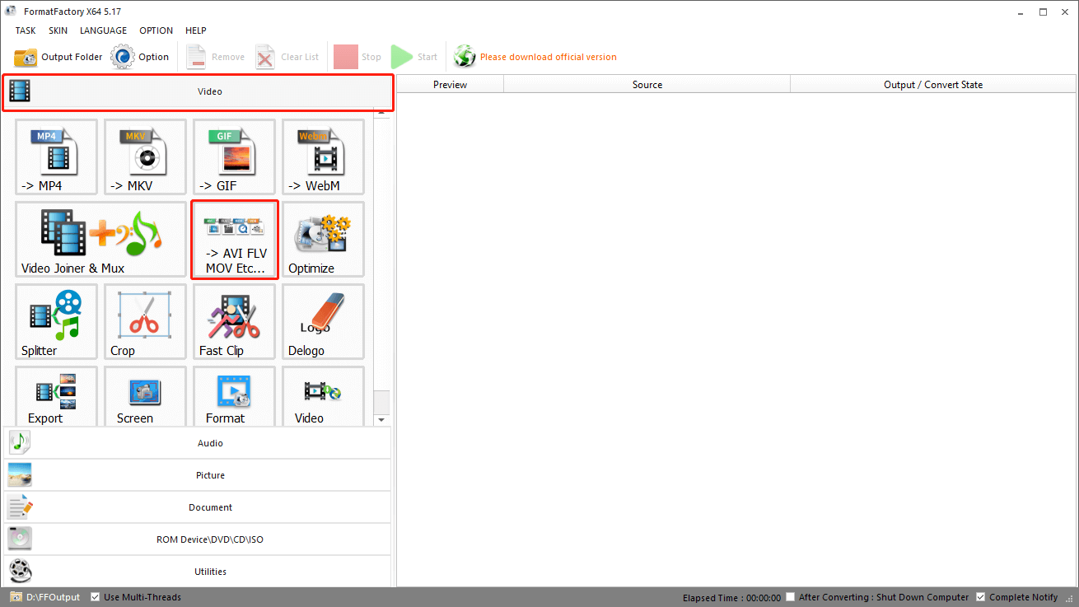Enable After Converting Shut Down Computer checkbox
Image resolution: width=1079 pixels, height=607 pixels.
coord(791,597)
